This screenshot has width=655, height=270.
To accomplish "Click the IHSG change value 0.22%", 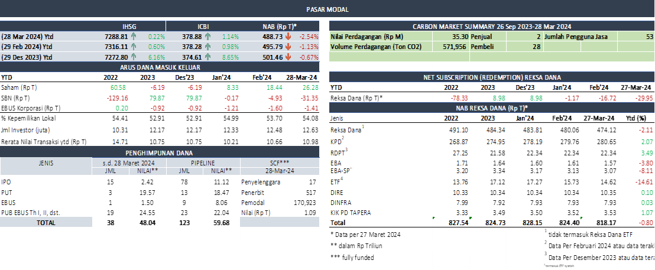I will click(157, 36).
